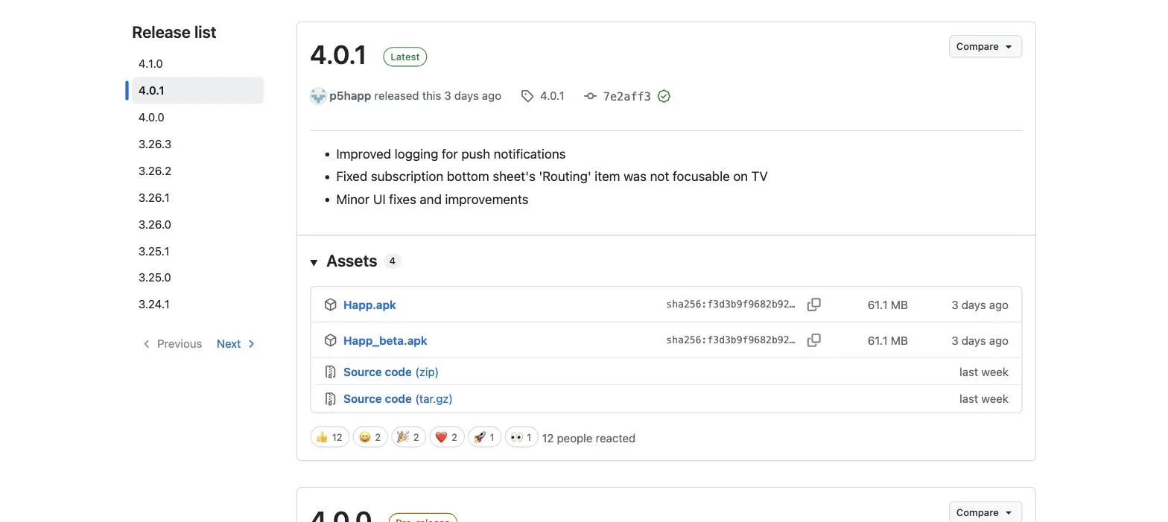Click the Happ.apk 61.1 MB size
The width and height of the screenshot is (1168, 522).
click(x=887, y=305)
